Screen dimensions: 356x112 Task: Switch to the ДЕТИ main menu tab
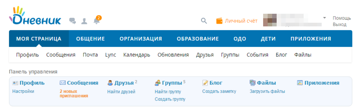(x=268, y=39)
